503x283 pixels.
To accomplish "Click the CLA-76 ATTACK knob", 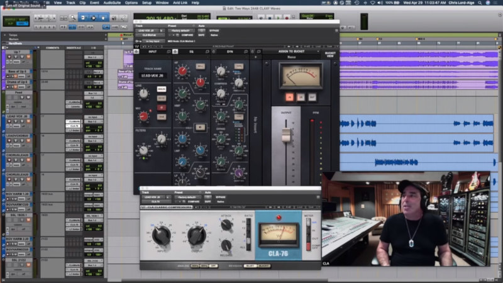I will pos(226,225).
